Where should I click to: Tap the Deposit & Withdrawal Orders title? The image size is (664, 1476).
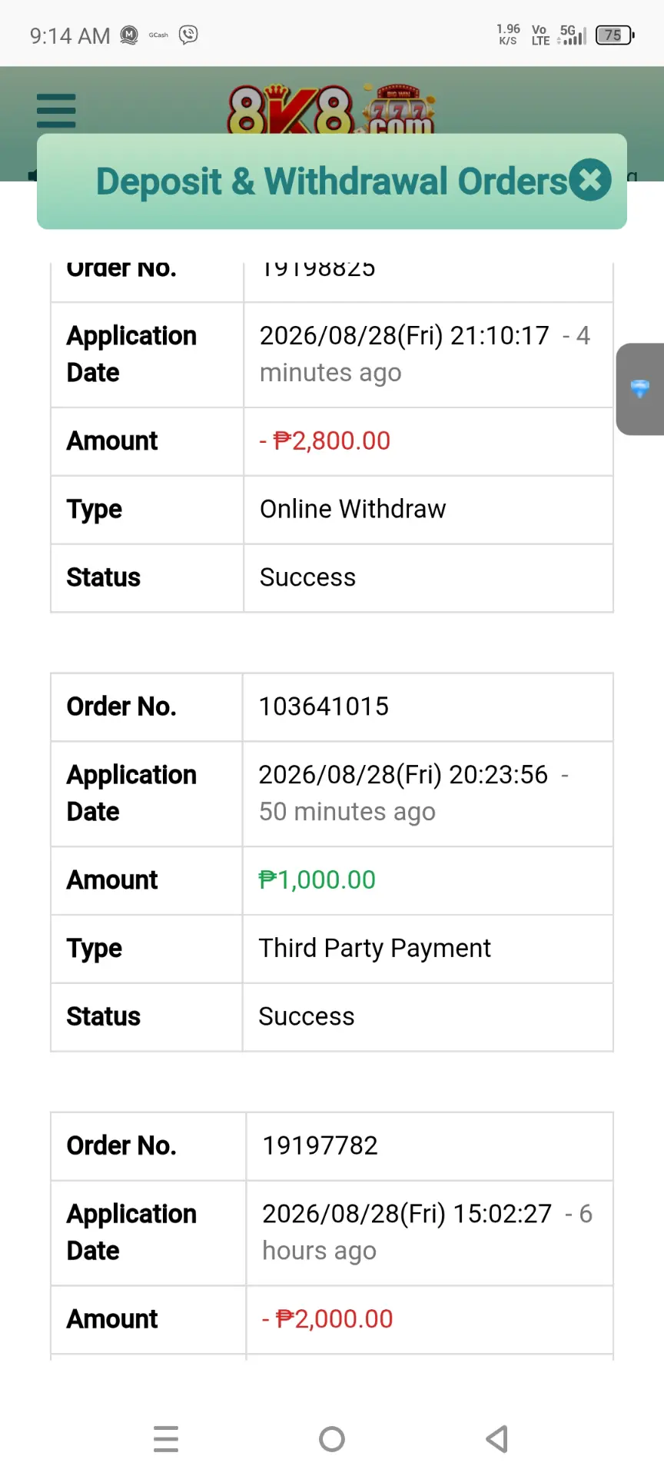[x=331, y=181]
